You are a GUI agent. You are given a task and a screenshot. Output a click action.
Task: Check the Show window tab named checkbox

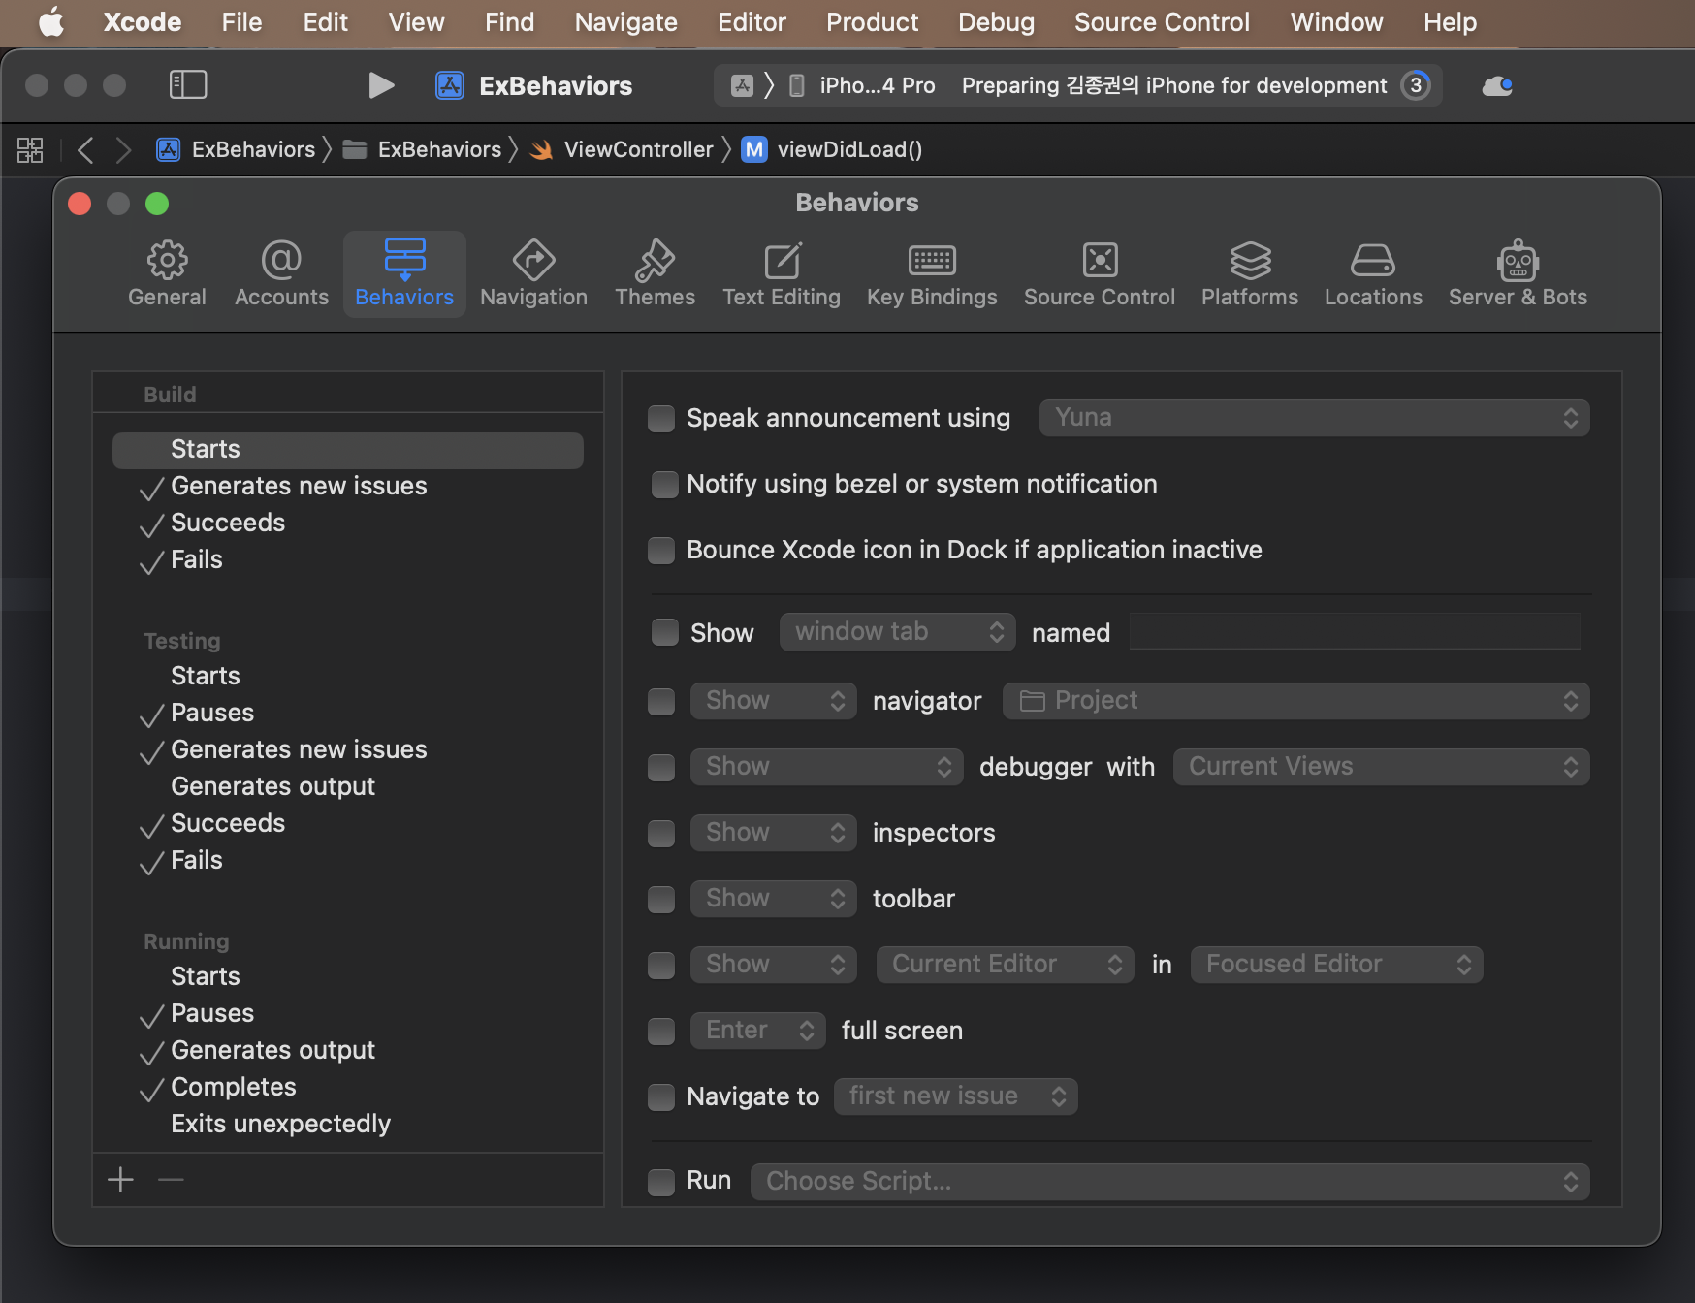pyautogui.click(x=665, y=632)
